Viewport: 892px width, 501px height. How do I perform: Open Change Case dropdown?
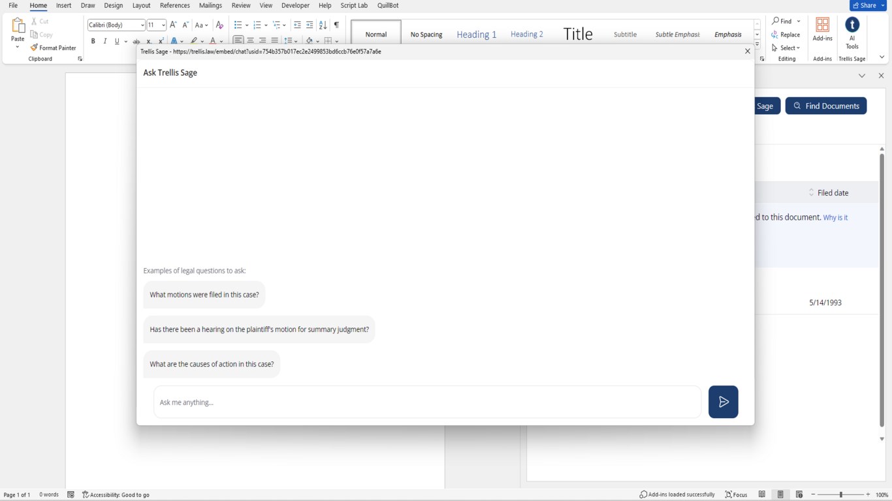point(202,25)
